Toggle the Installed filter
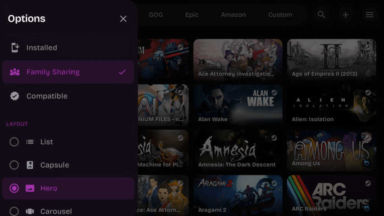This screenshot has height=216, width=384. 68,48
